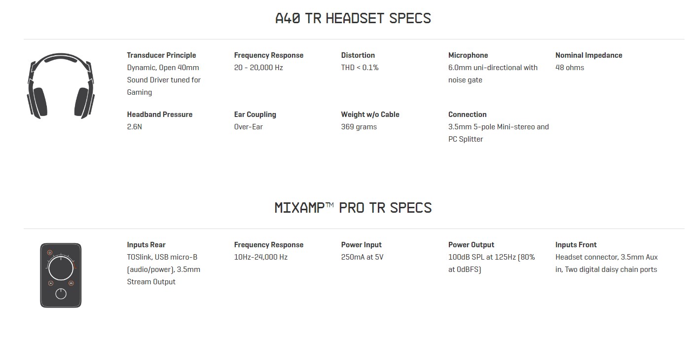Click the A40 TR headset illustration

coord(61,85)
